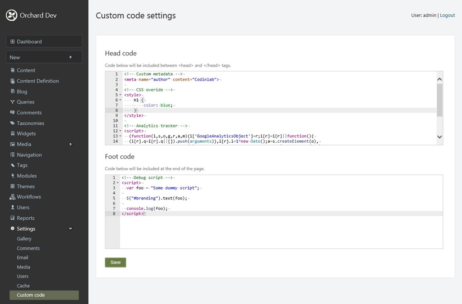Fold the style block on line 6
Screen dimensions: 462x304
click(x=120, y=100)
